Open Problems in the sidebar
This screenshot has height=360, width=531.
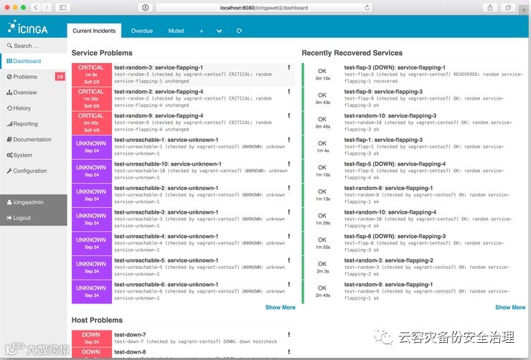[x=25, y=77]
